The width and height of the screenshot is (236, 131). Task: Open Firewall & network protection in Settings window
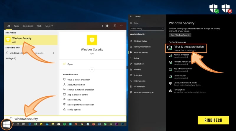tap(180, 63)
